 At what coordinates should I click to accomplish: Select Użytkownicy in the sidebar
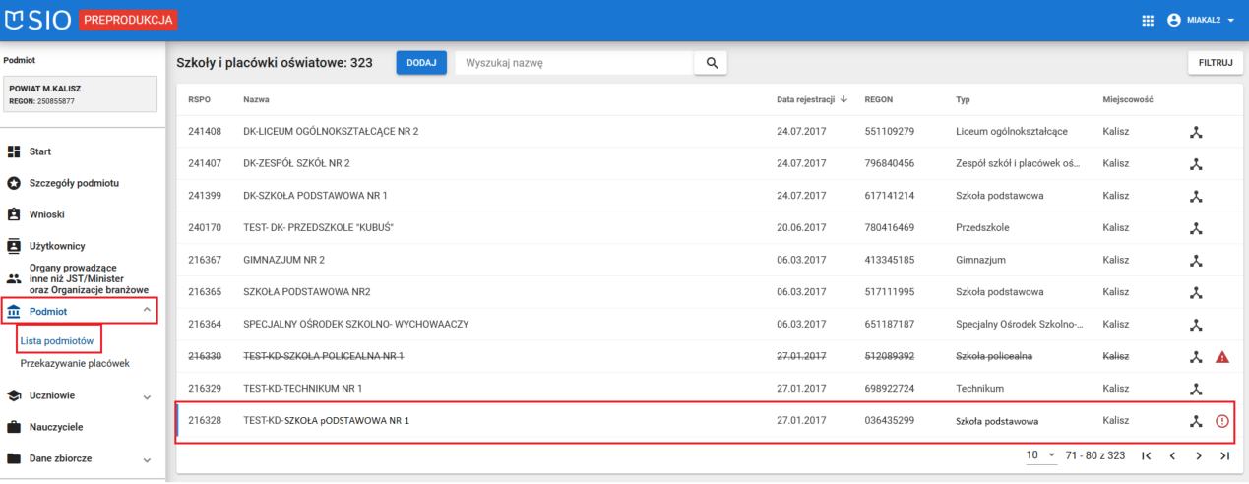pyautogui.click(x=57, y=246)
